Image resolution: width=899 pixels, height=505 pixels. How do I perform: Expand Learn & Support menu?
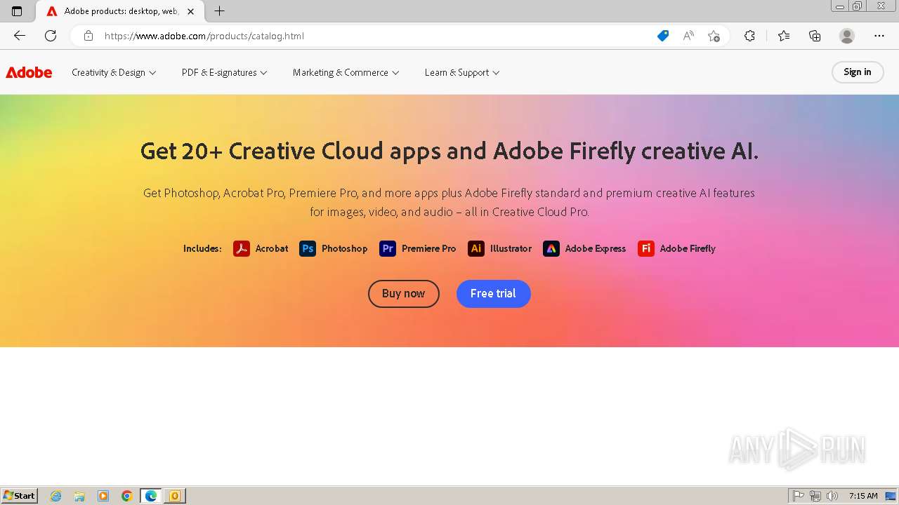462,72
